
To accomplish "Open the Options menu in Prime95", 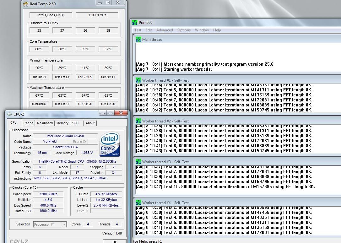I will pyautogui.click(x=184, y=30).
